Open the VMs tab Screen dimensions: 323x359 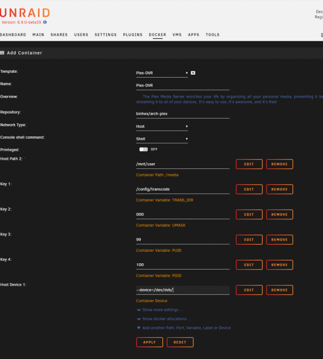(177, 35)
